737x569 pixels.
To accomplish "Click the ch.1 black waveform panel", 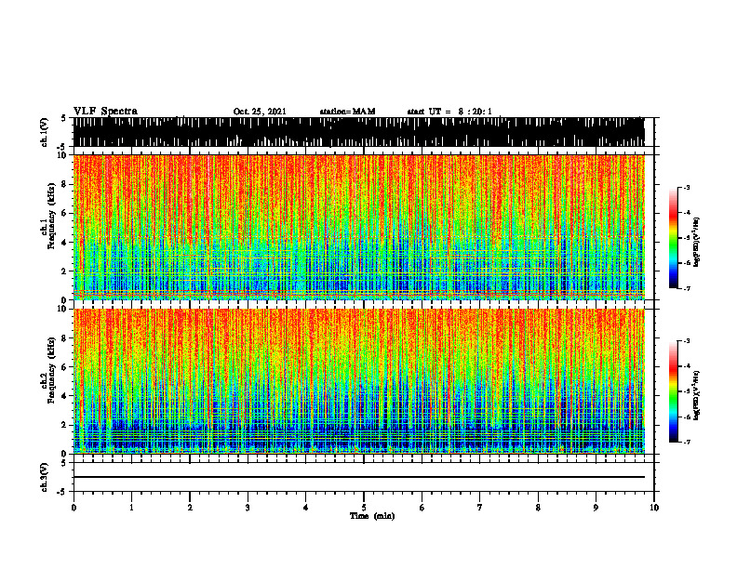I will (358, 132).
